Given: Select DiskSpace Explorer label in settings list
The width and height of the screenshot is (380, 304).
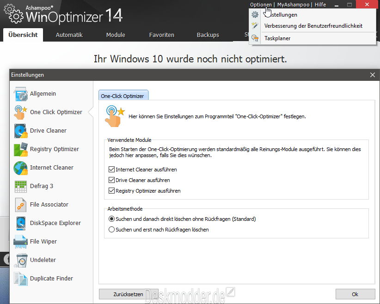Looking at the screenshot, I should [55, 223].
